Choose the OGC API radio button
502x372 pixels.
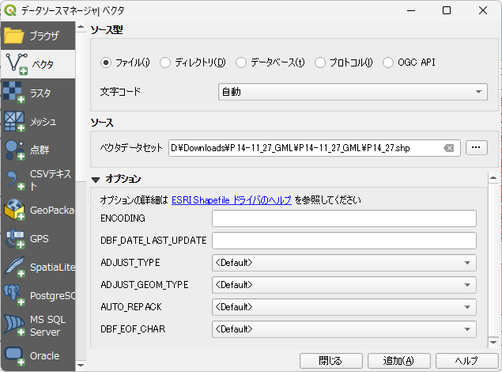388,63
